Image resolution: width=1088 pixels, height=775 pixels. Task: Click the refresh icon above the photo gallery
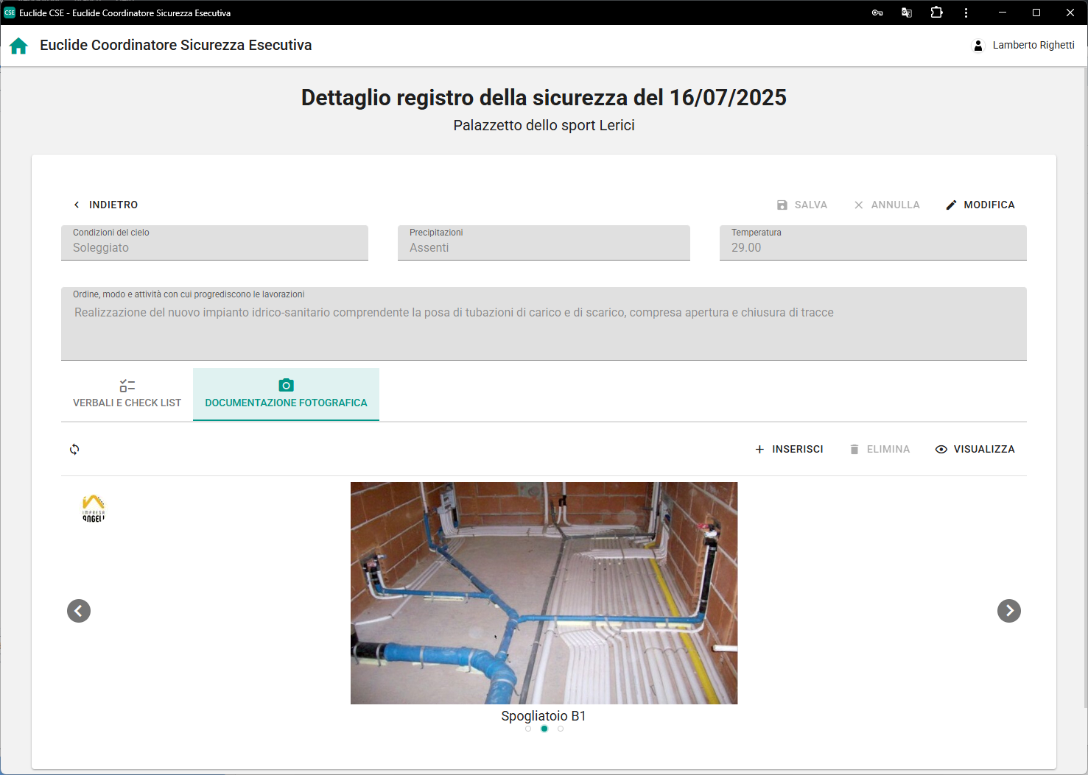coord(74,449)
